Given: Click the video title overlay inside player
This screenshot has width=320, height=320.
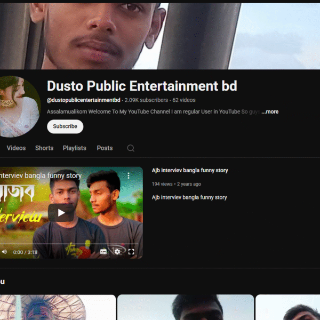Looking at the screenshot, I should point(41,175).
